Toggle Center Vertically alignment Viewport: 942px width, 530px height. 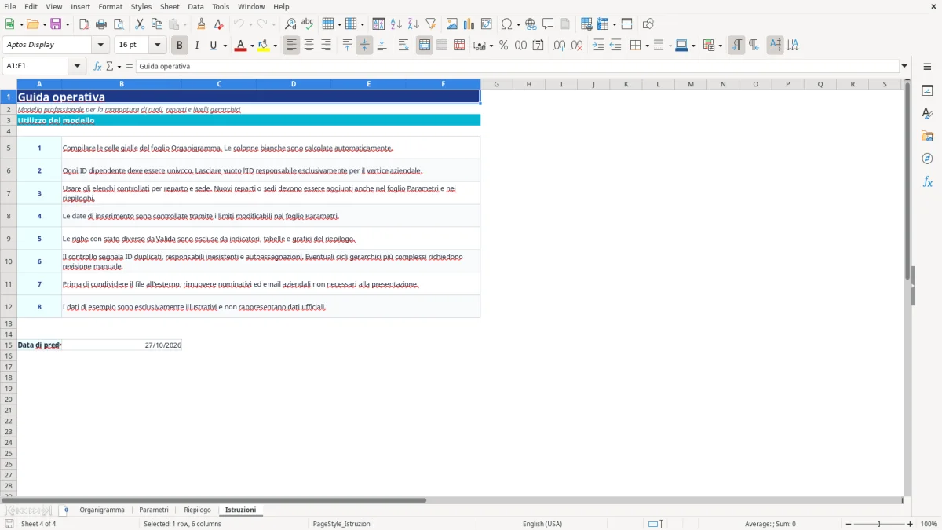pos(364,46)
